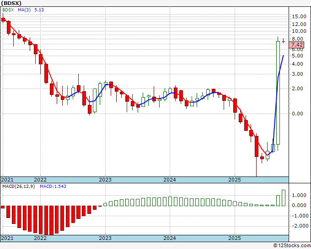The width and height of the screenshot is (311, 249).
Task: Click the 0.000 MACD axis label
Action: [299, 206]
